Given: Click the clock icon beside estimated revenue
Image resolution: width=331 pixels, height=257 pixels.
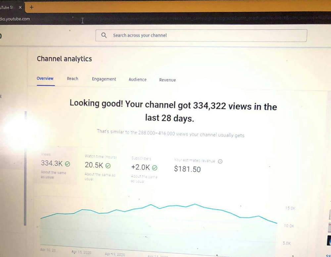Looking at the screenshot, I should (220, 161).
